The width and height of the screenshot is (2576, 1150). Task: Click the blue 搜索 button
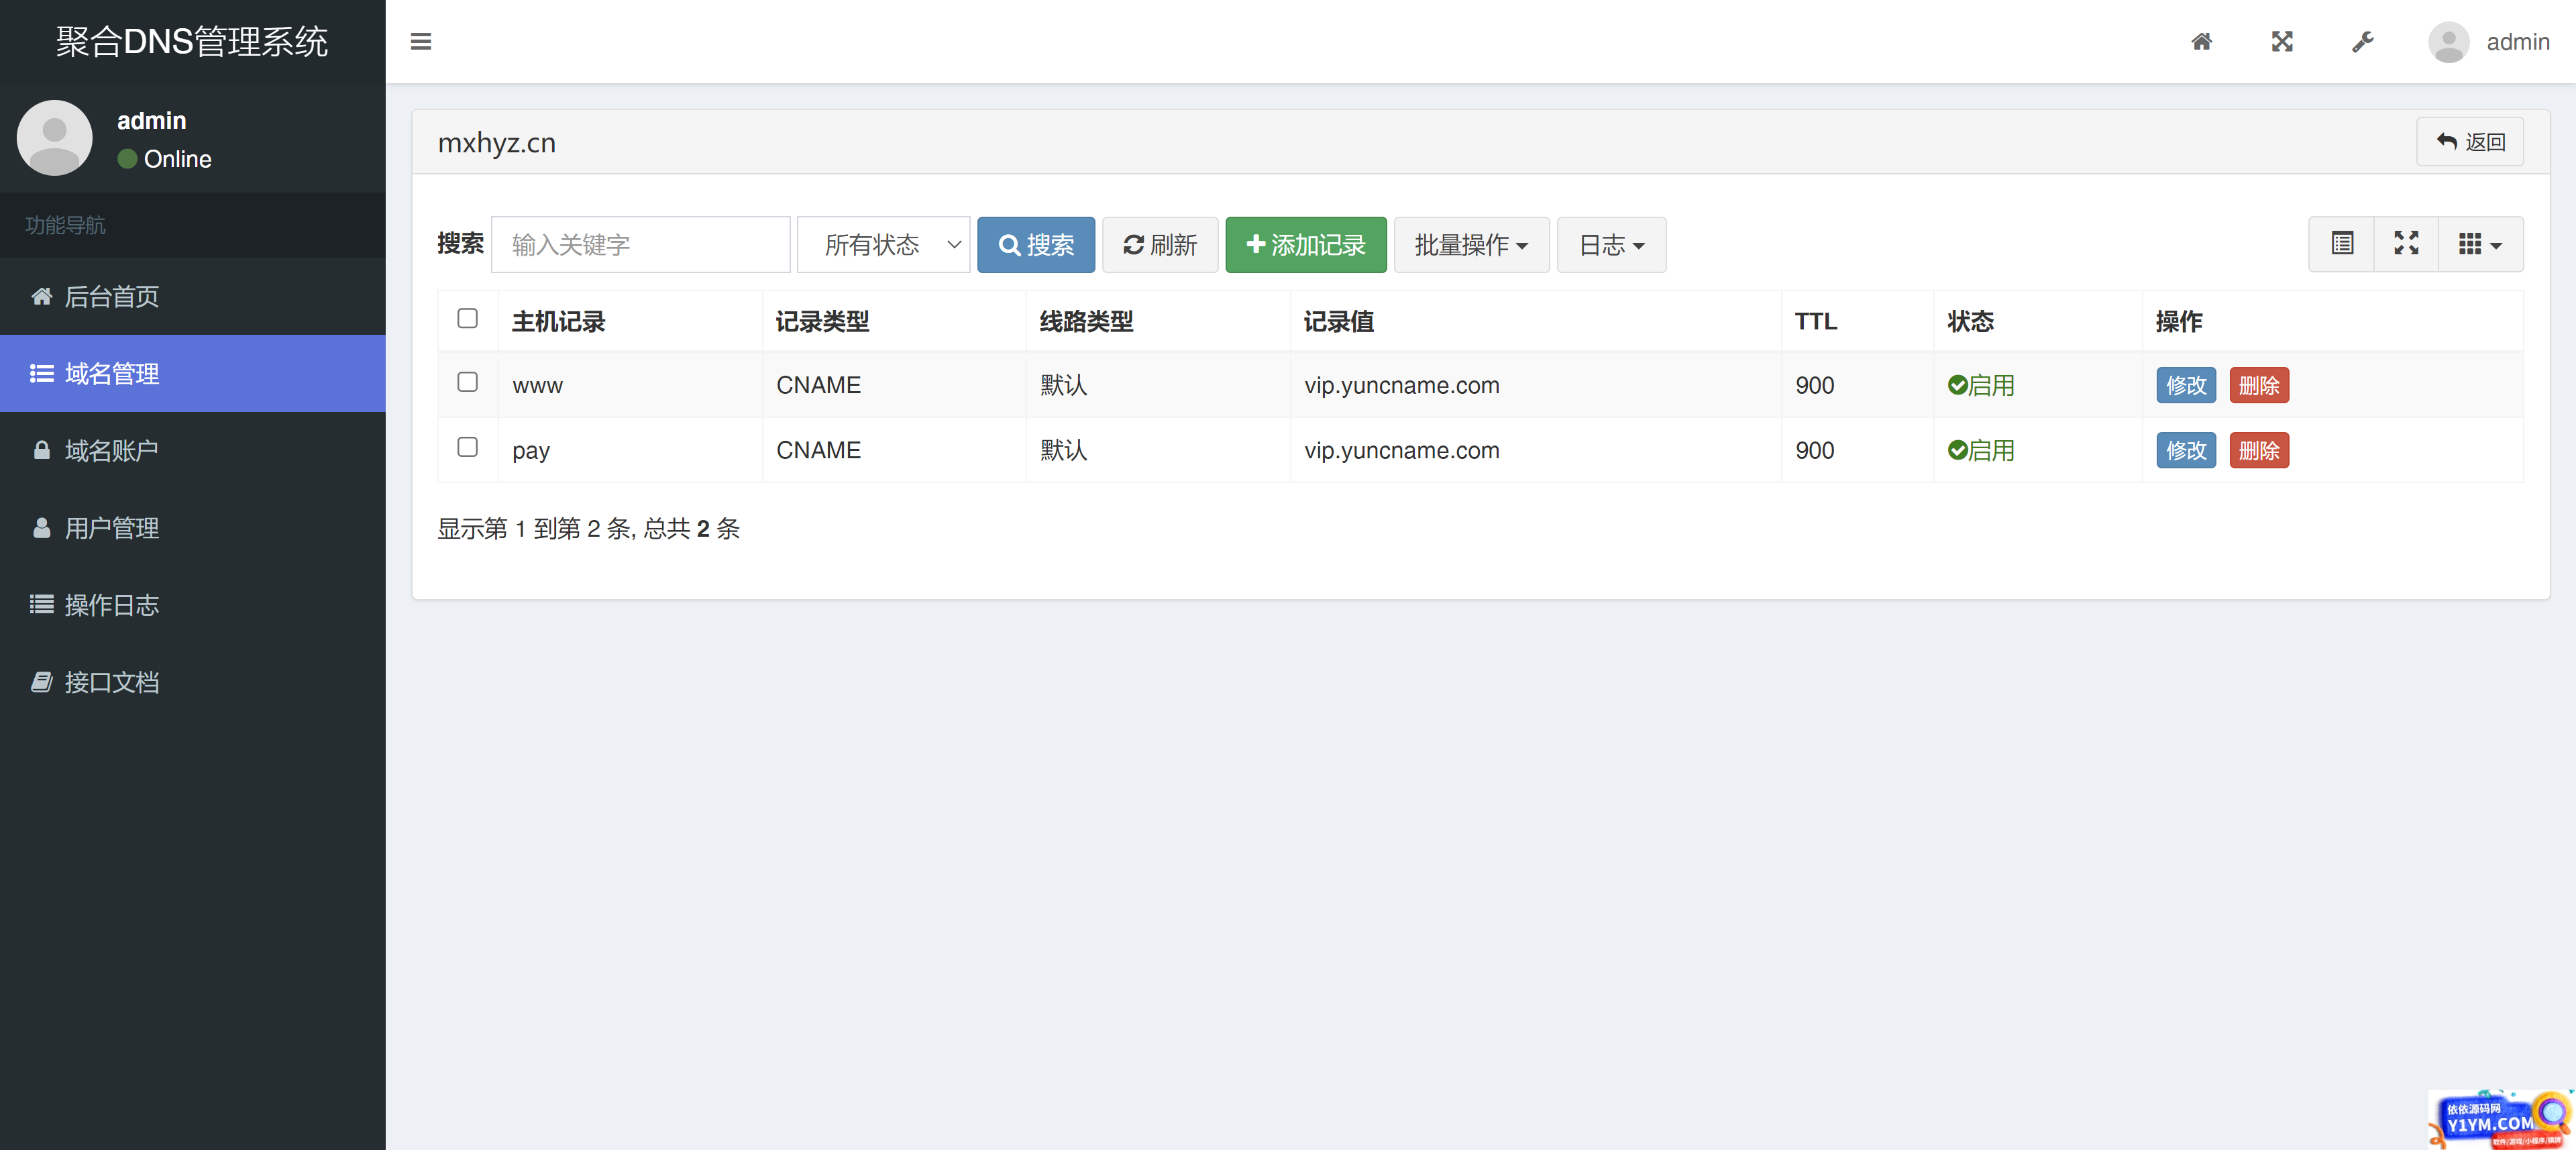click(1036, 244)
